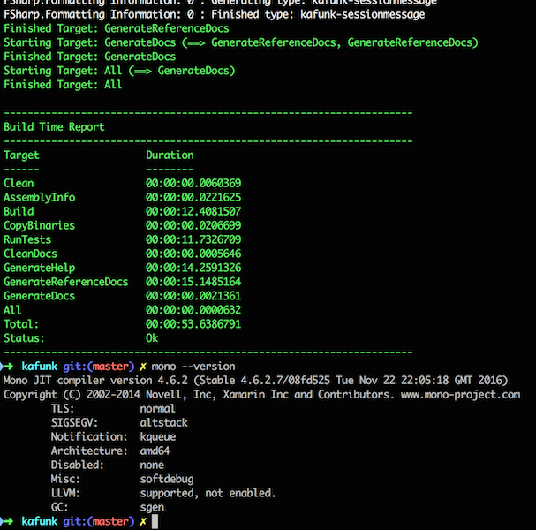Click the terminal cursor on the last prompt
Screen dimensions: 536x530
coord(155,521)
